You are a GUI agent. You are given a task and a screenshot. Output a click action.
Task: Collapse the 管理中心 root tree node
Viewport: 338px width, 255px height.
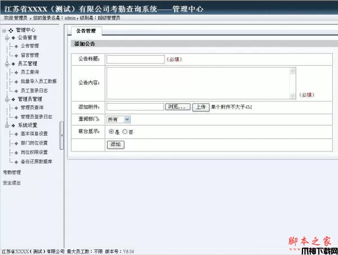click(x=4, y=31)
